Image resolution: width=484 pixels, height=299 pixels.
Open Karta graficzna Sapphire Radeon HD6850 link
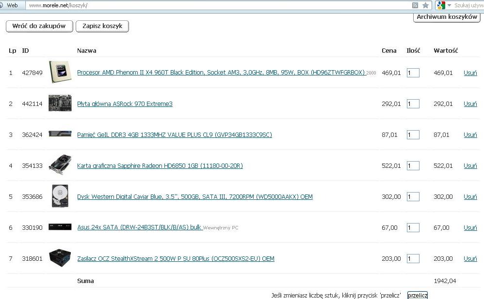pyautogui.click(x=160, y=165)
